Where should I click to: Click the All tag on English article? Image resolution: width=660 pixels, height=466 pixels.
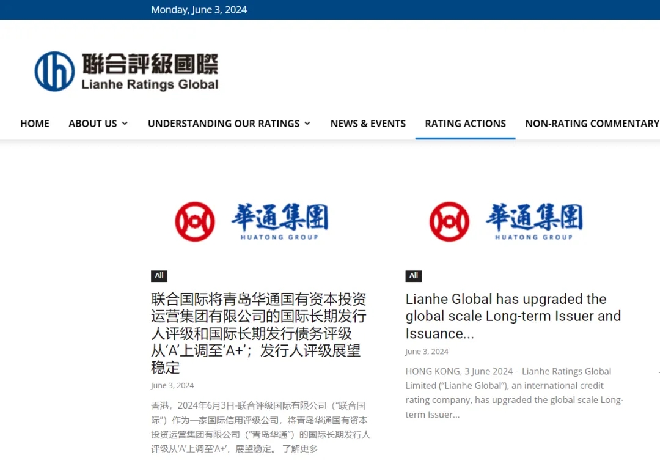[414, 276]
